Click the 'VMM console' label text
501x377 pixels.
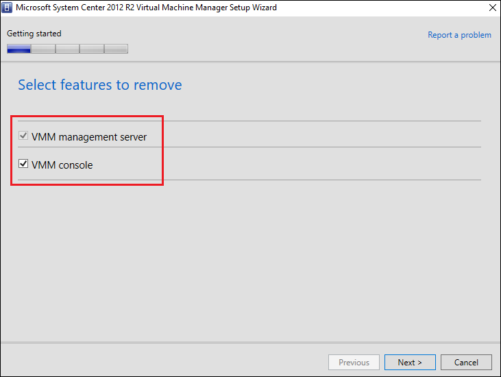62,165
